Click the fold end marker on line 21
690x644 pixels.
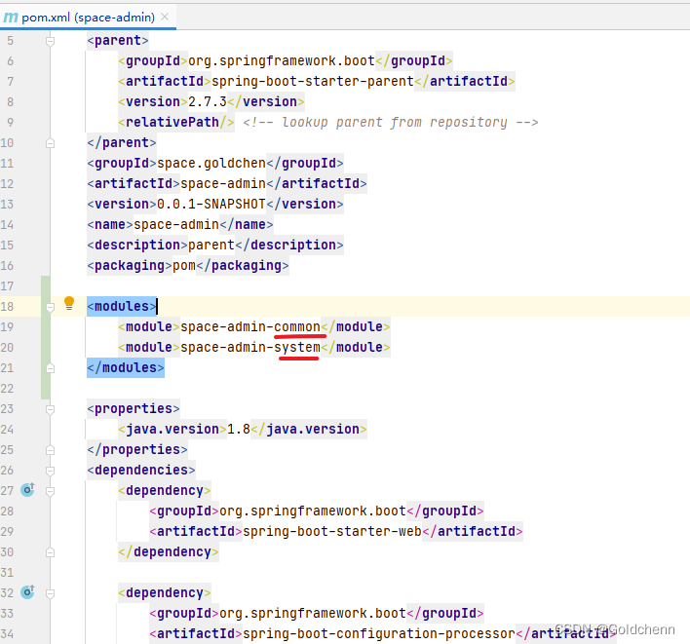(x=50, y=368)
